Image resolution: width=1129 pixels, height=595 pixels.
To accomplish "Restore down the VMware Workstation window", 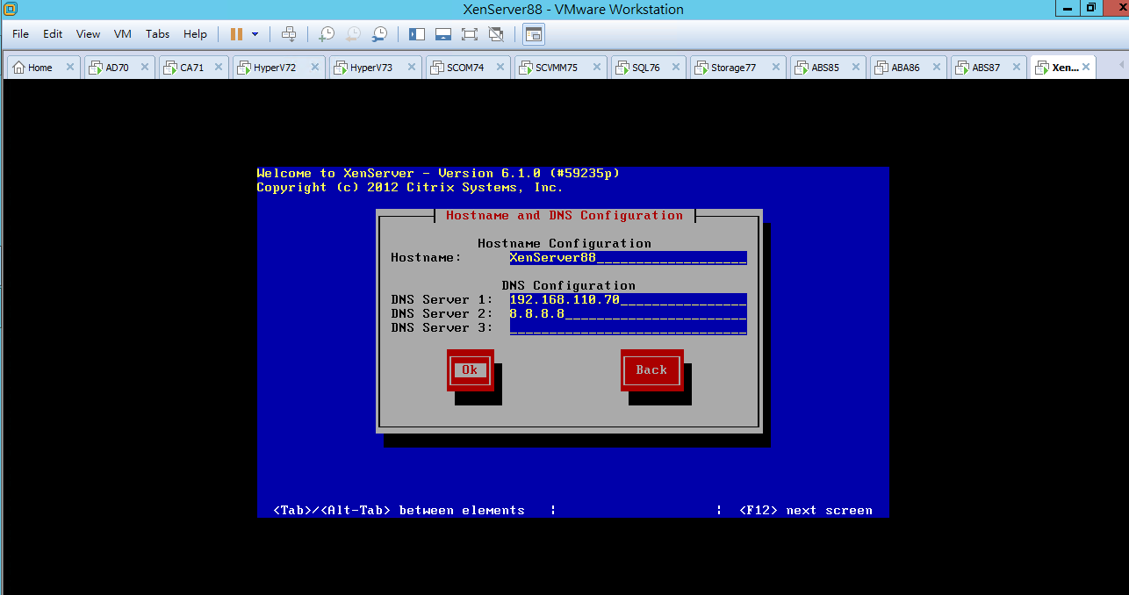I will click(x=1091, y=8).
